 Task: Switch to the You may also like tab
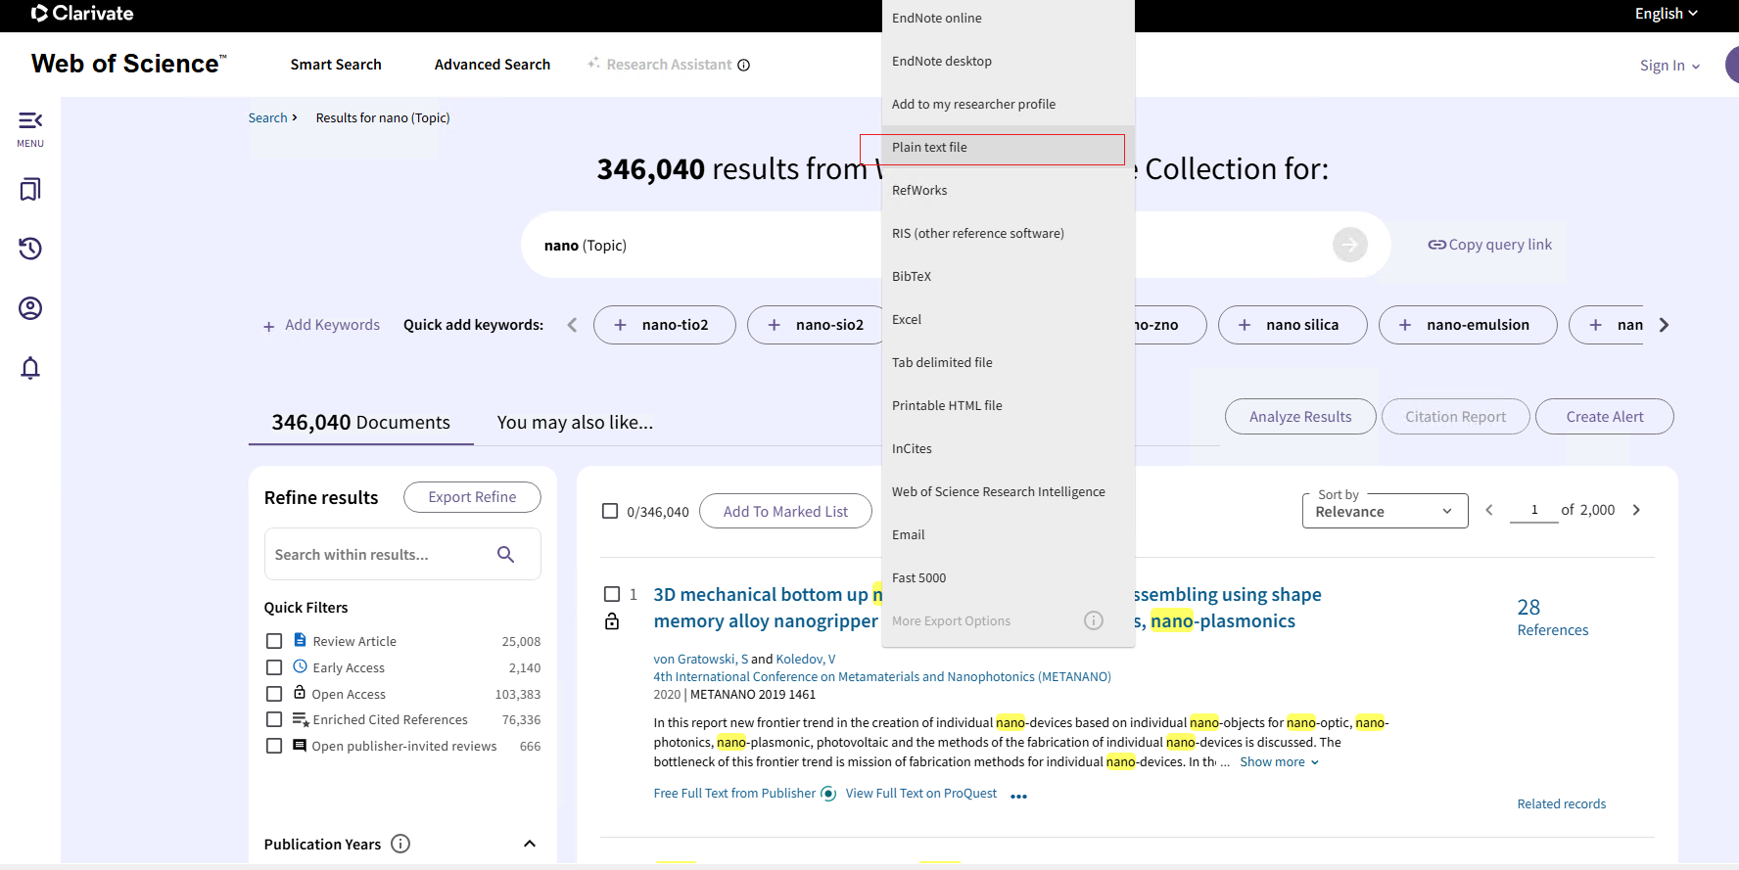pos(575,423)
